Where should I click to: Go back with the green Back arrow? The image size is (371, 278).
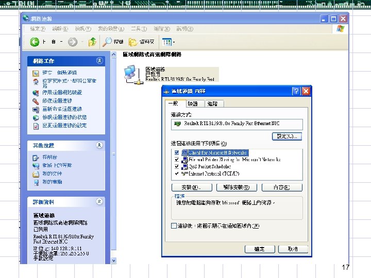point(35,42)
